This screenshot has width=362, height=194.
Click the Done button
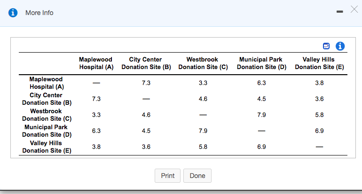click(197, 176)
